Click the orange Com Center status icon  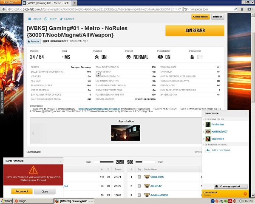coord(245,194)
